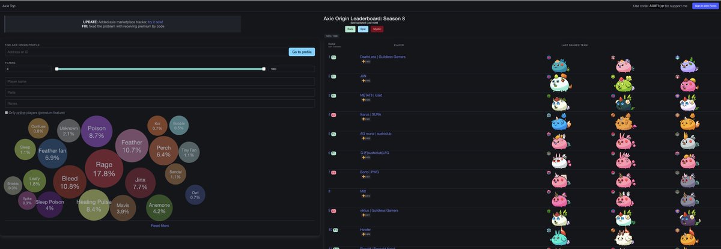Select the Poison 8.7% bubble
Viewport: 721px width, 249px height.
click(96, 132)
